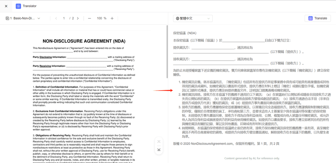
Task: Zoom in with the plus icon
Action: point(112,18)
